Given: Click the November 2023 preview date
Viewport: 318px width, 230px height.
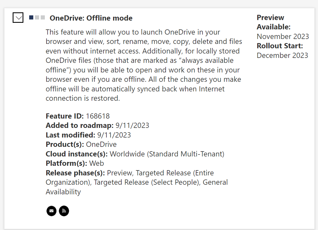Looking at the screenshot, I should (x=283, y=37).
